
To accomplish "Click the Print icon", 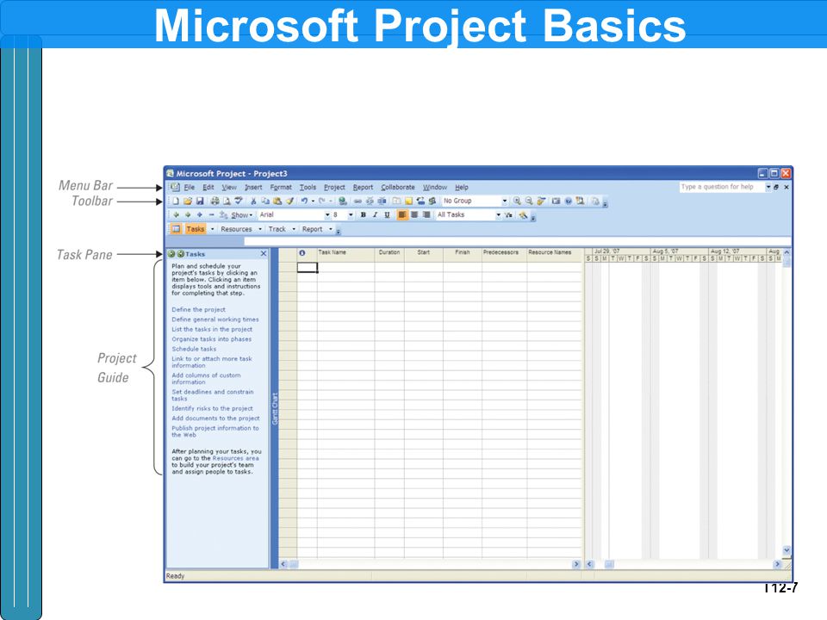I will pyautogui.click(x=215, y=201).
